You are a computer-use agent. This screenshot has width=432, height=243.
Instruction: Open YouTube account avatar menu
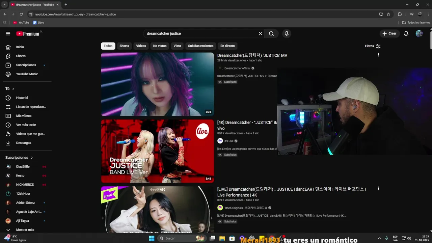tap(419, 33)
